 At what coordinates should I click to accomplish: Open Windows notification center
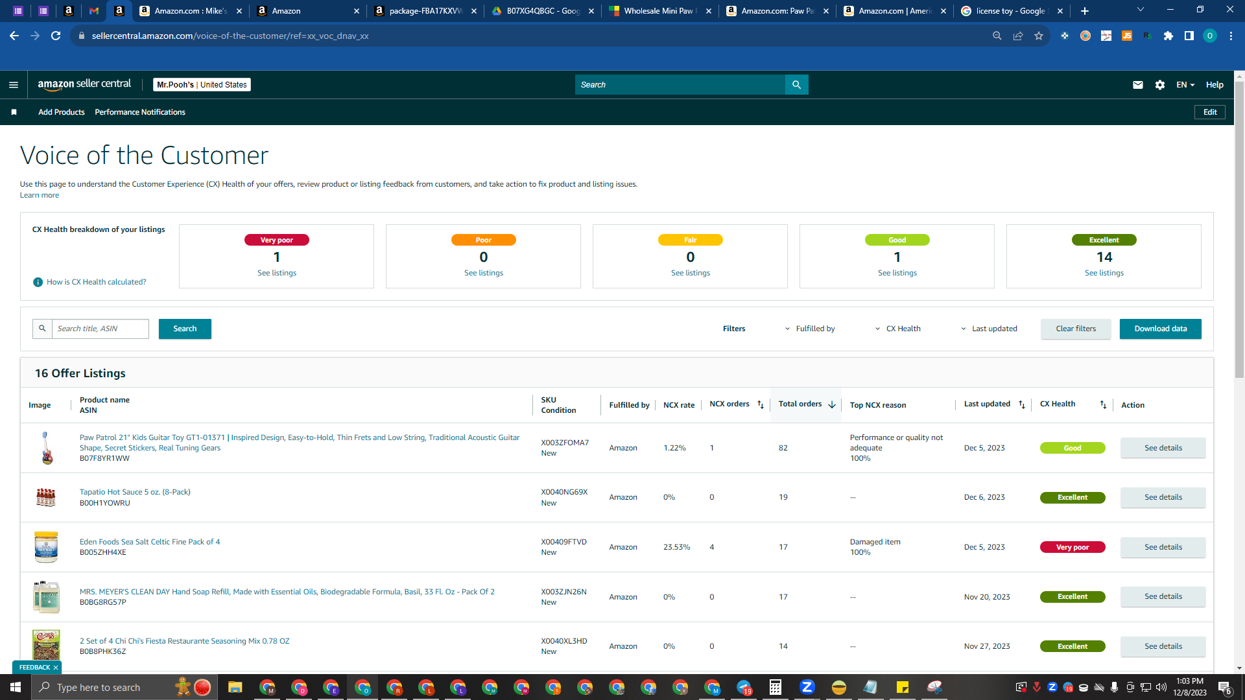coord(1225,687)
